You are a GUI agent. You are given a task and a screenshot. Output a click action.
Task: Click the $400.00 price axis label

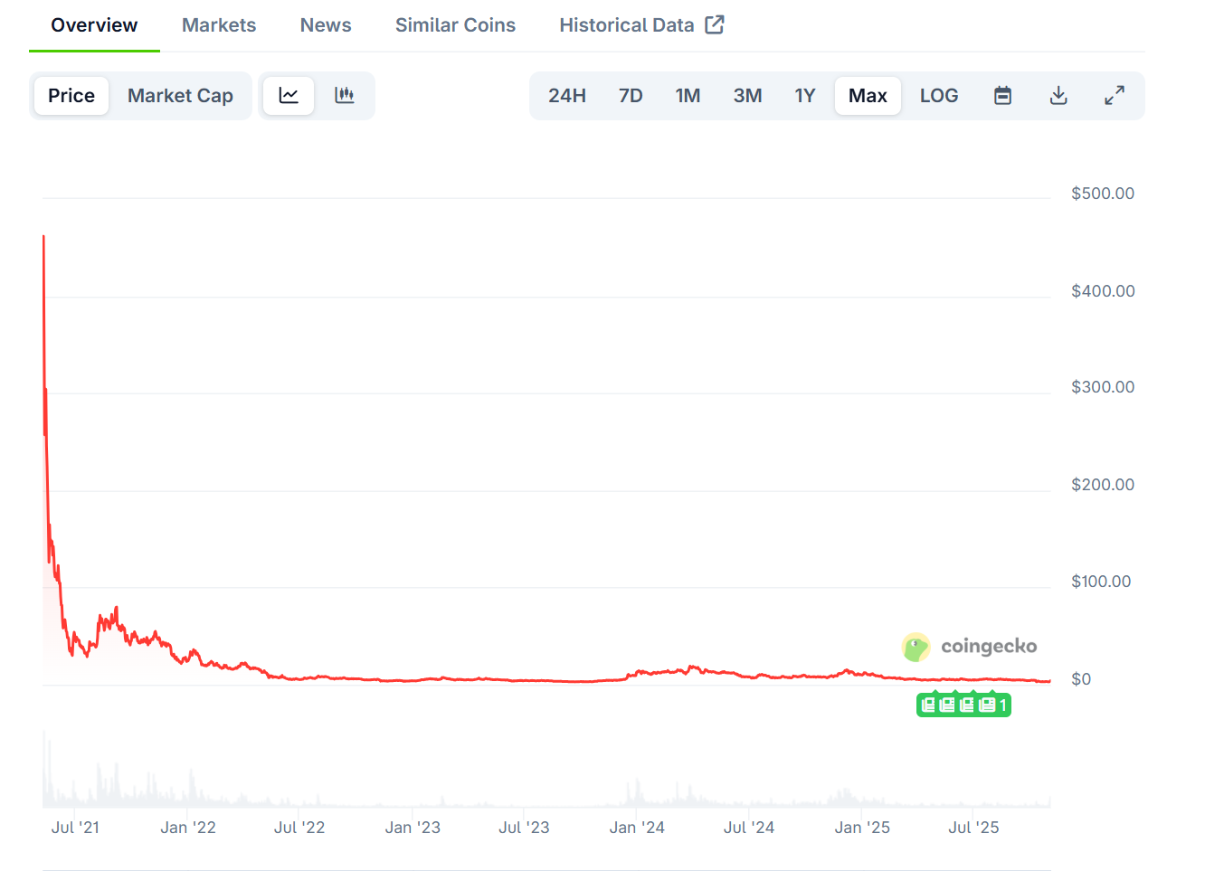[x=1103, y=291]
